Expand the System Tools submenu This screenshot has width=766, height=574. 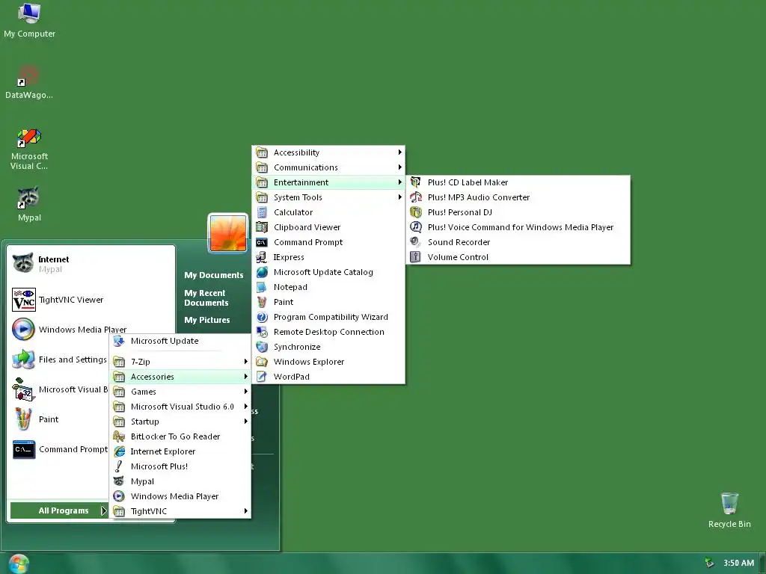tap(329, 197)
